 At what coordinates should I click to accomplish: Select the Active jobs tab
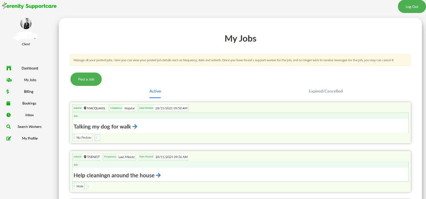tap(155, 91)
